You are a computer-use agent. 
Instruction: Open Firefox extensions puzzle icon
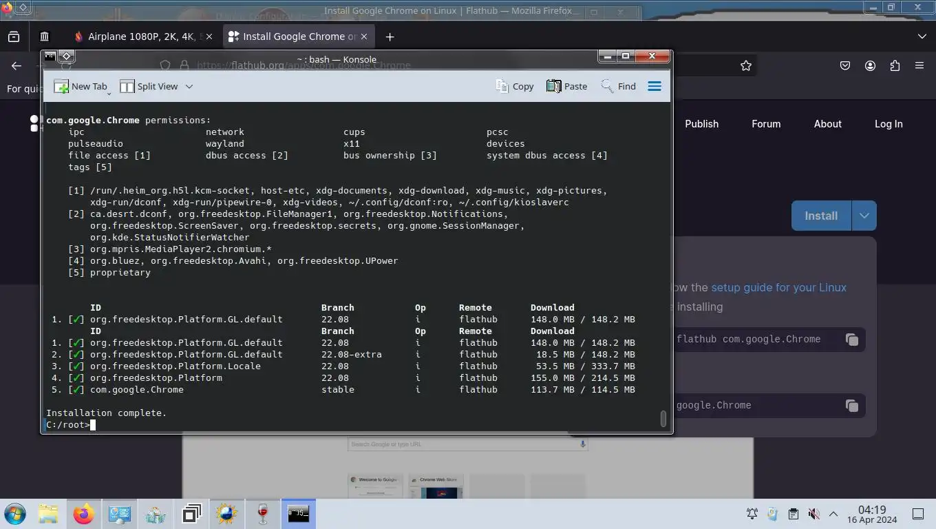click(x=895, y=65)
